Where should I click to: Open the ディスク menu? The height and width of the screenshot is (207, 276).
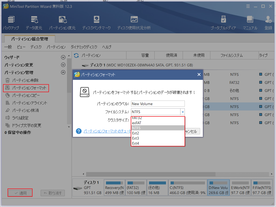tap(36, 47)
